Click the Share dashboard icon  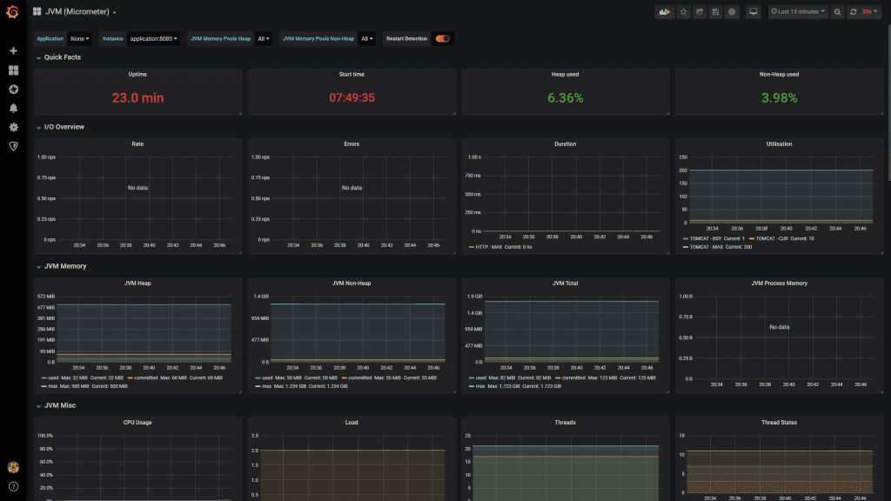(700, 12)
